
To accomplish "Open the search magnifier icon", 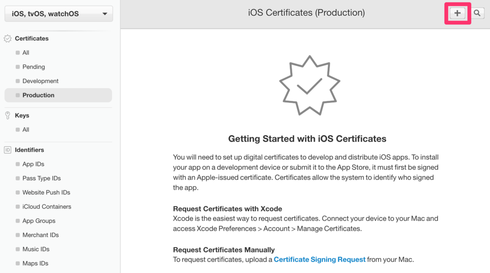I will coord(477,13).
